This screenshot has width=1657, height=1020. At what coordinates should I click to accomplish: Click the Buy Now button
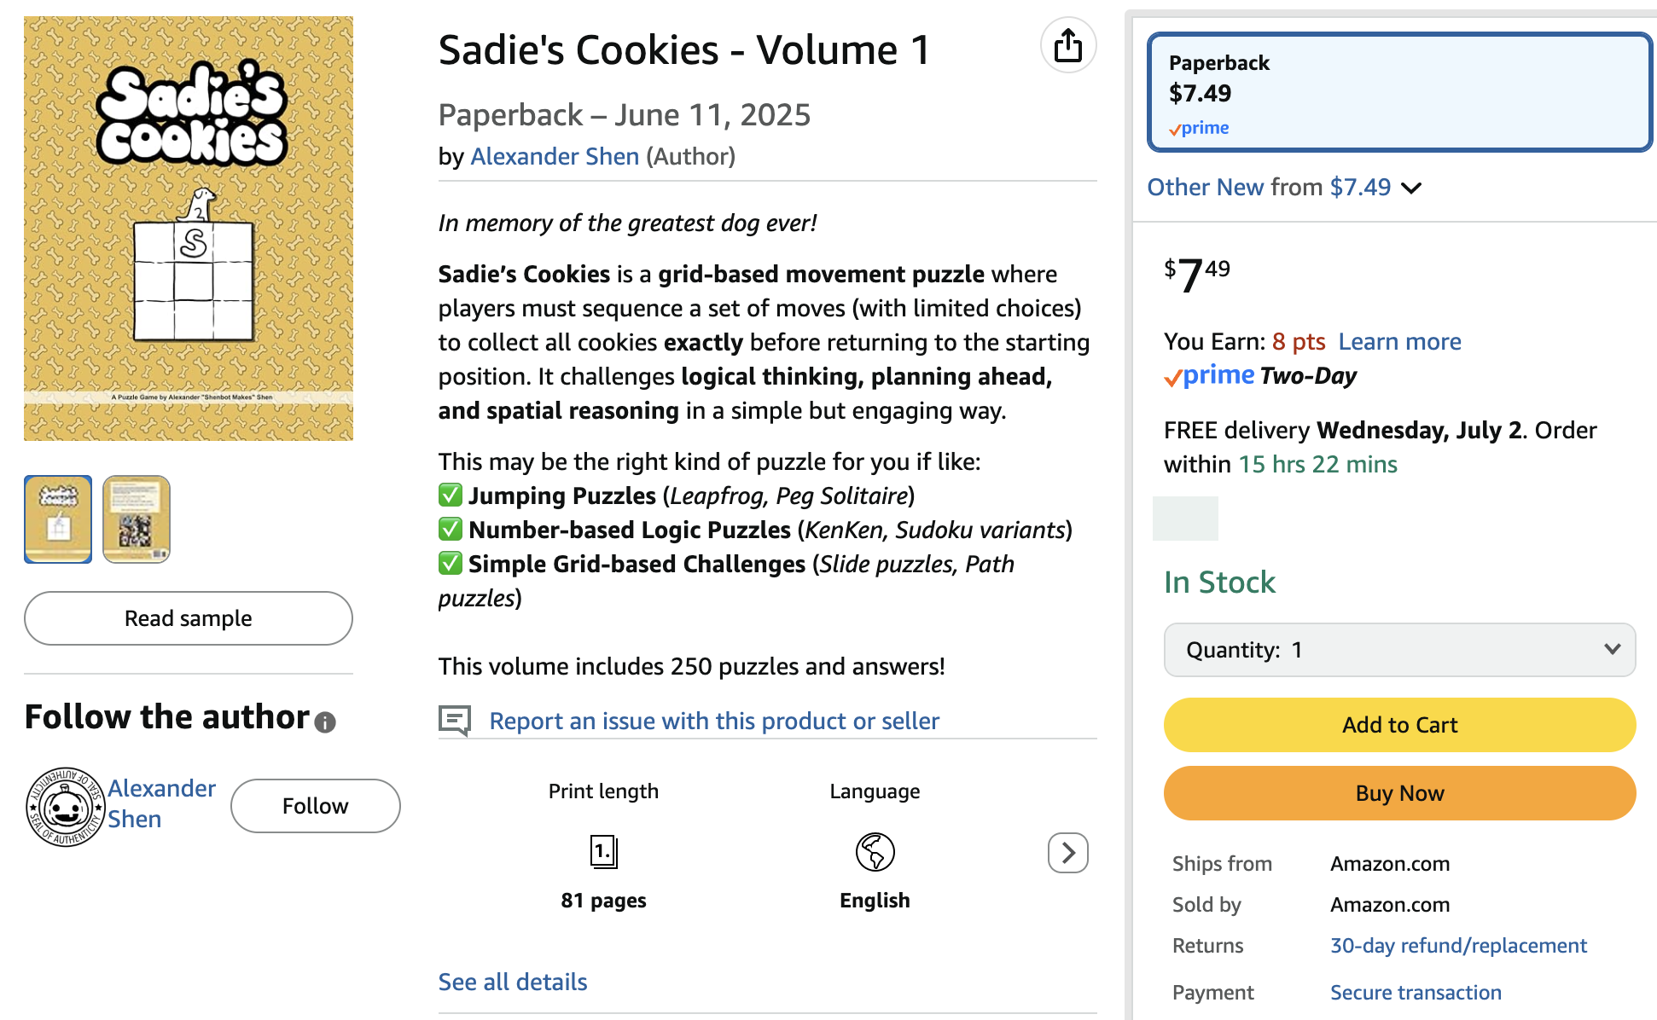[x=1399, y=793]
